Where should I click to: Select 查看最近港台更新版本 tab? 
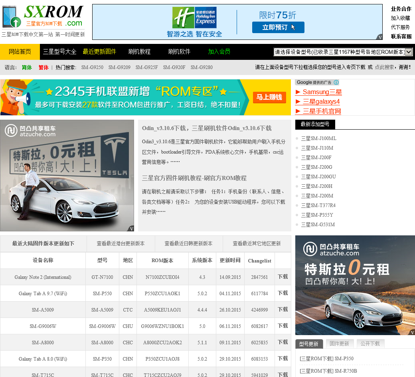(121, 244)
